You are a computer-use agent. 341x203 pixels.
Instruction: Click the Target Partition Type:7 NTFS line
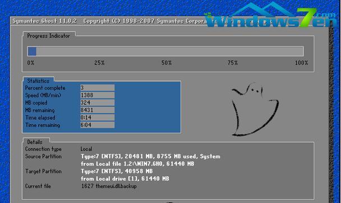[x=117, y=171]
